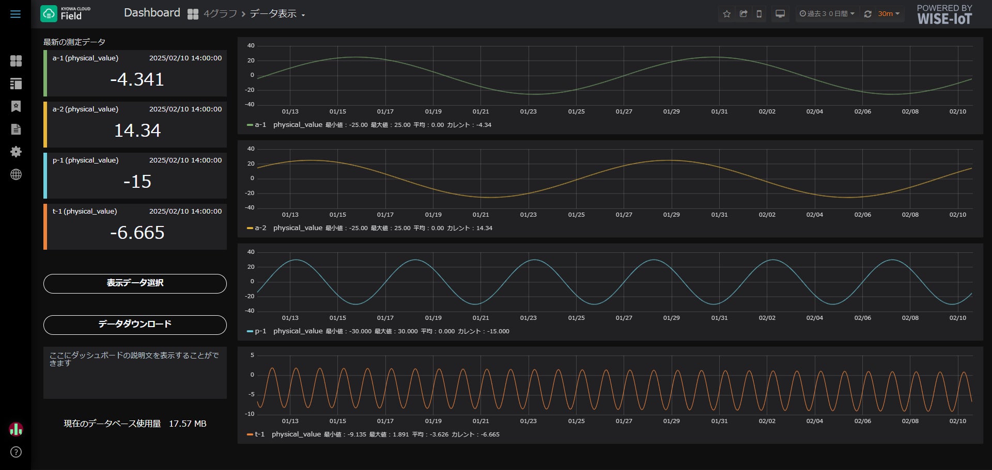The width and height of the screenshot is (992, 470).
Task: Expand the データ表示 dashboard dropdown
Action: pos(277,14)
